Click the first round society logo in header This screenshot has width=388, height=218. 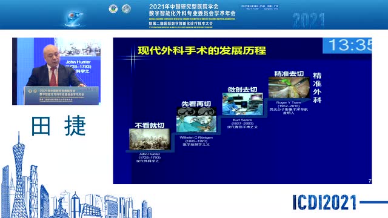(x=113, y=9)
